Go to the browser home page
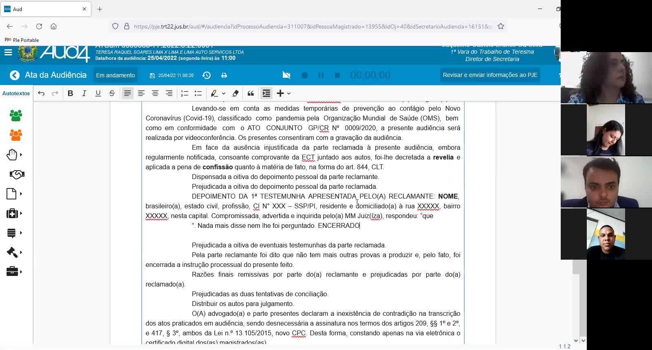Image resolution: width=652 pixels, height=350 pixels. [x=53, y=26]
